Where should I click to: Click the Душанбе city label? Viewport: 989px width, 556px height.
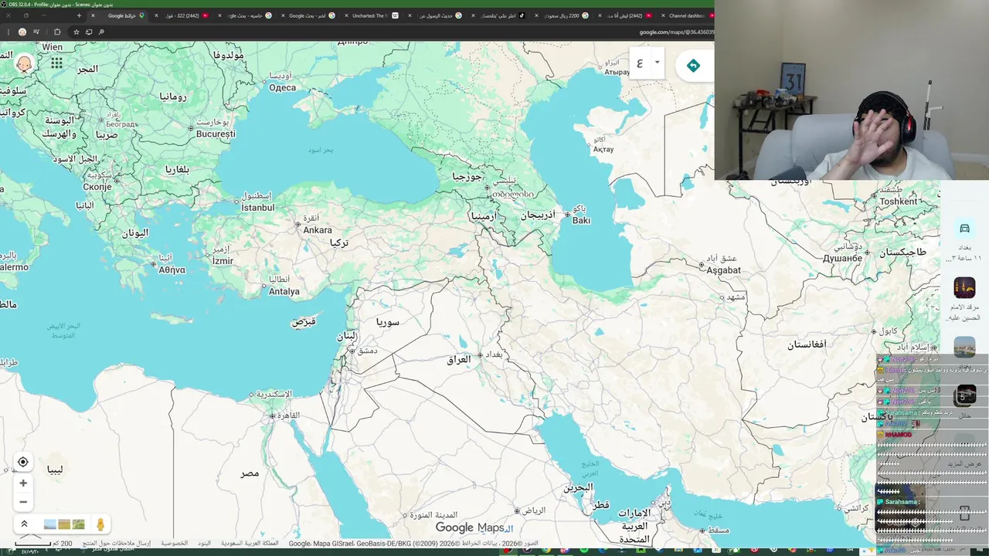[x=842, y=258]
